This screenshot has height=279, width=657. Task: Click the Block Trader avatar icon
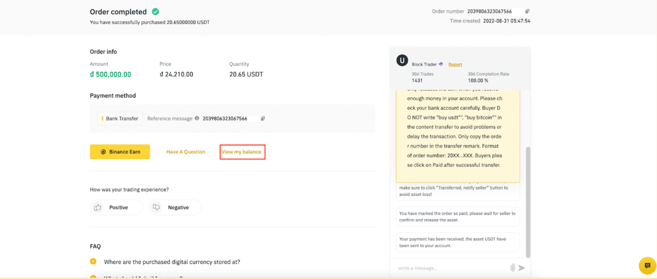[x=402, y=61]
